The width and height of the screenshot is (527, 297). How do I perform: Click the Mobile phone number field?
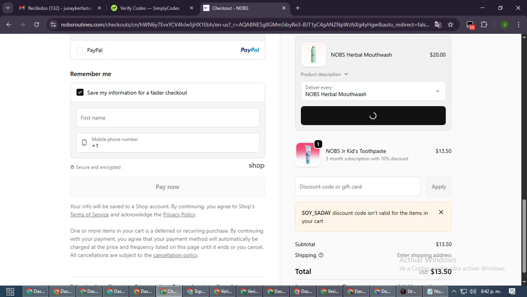(x=168, y=143)
